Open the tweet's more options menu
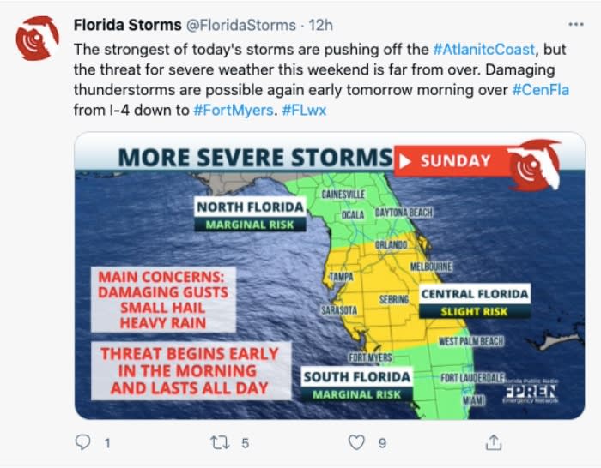 576,24
